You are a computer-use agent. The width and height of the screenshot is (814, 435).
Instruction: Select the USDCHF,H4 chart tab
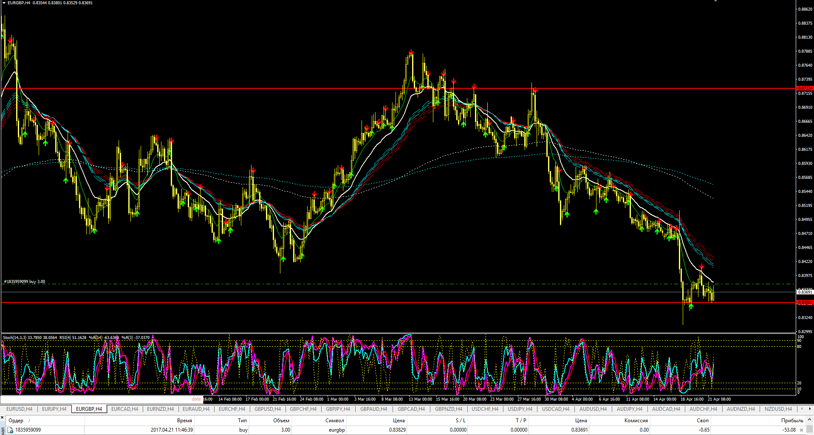(x=485, y=409)
